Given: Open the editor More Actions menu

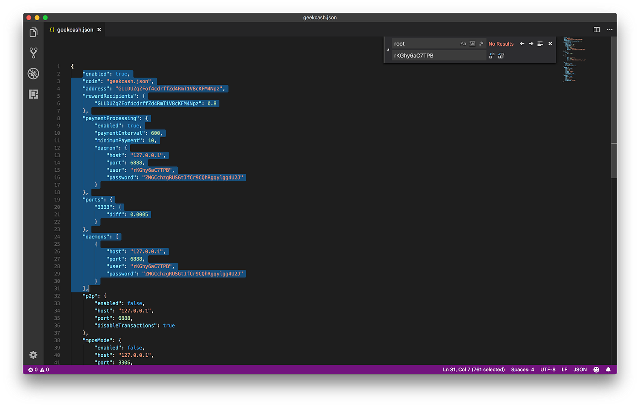Looking at the screenshot, I should (609, 30).
